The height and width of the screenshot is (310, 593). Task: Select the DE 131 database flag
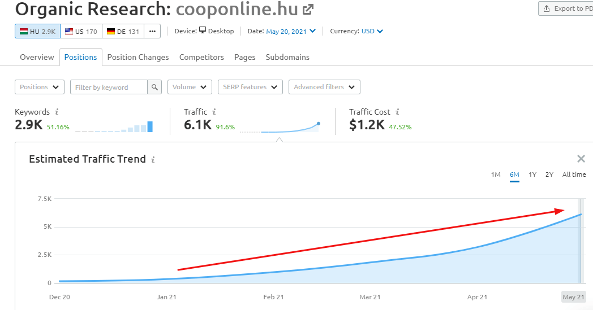click(x=123, y=32)
